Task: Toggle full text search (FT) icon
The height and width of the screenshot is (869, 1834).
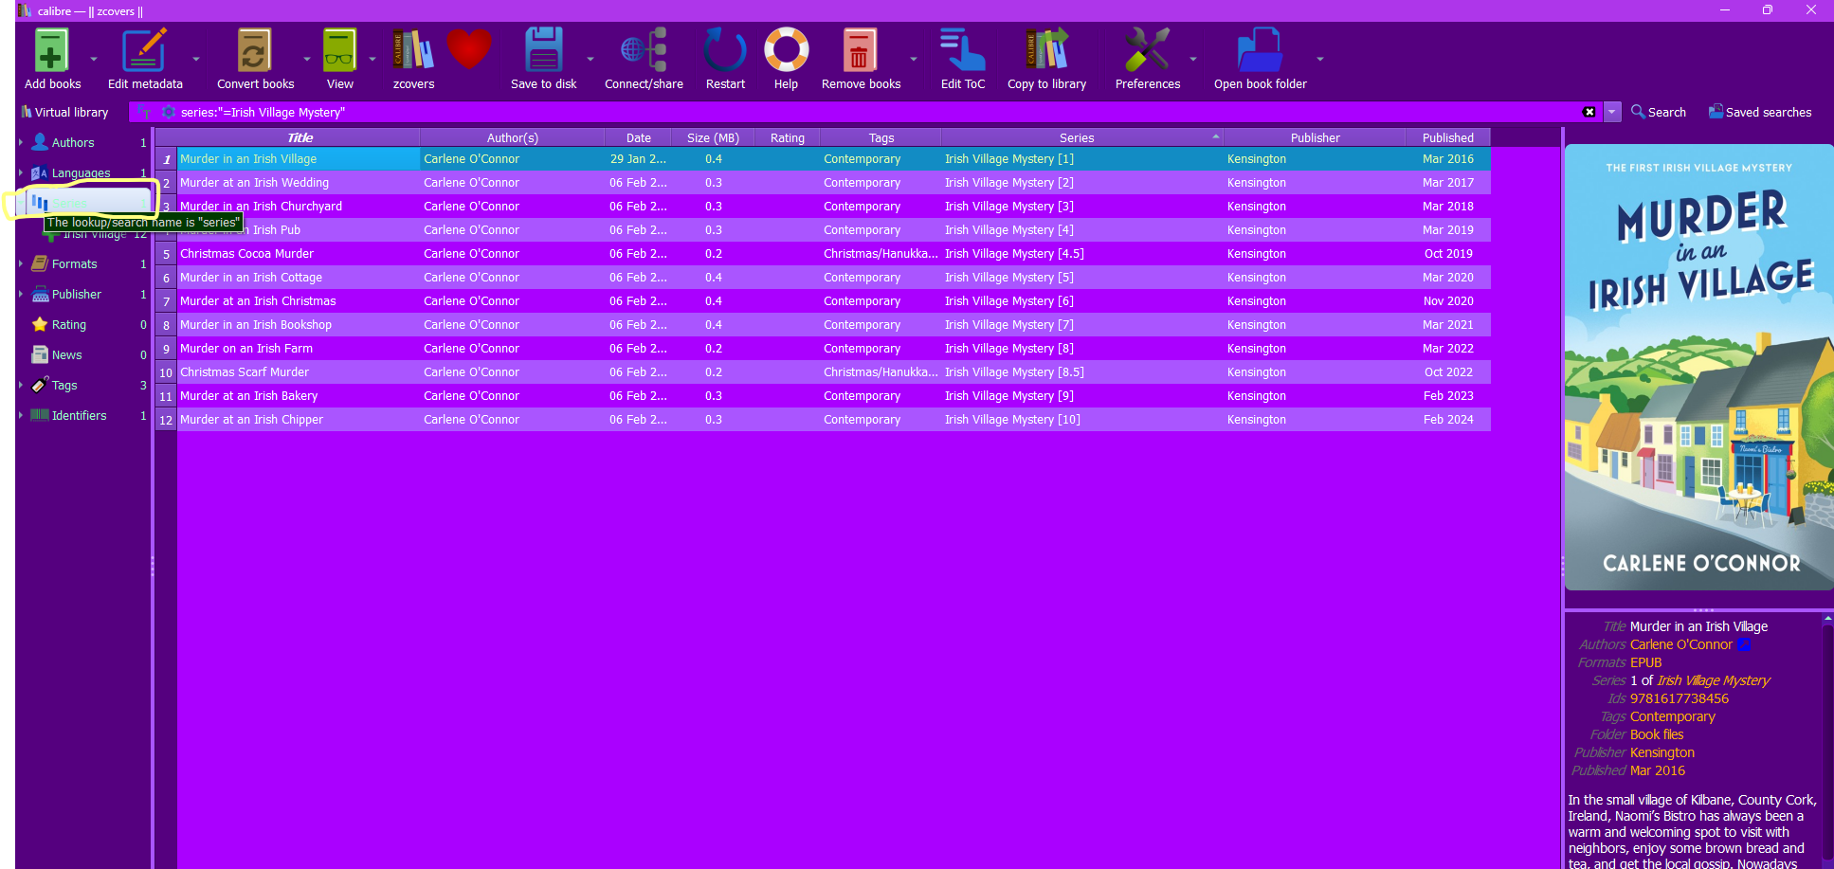Action: [x=144, y=112]
